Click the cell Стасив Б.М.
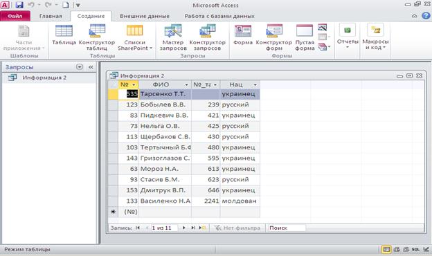 (x=165, y=179)
